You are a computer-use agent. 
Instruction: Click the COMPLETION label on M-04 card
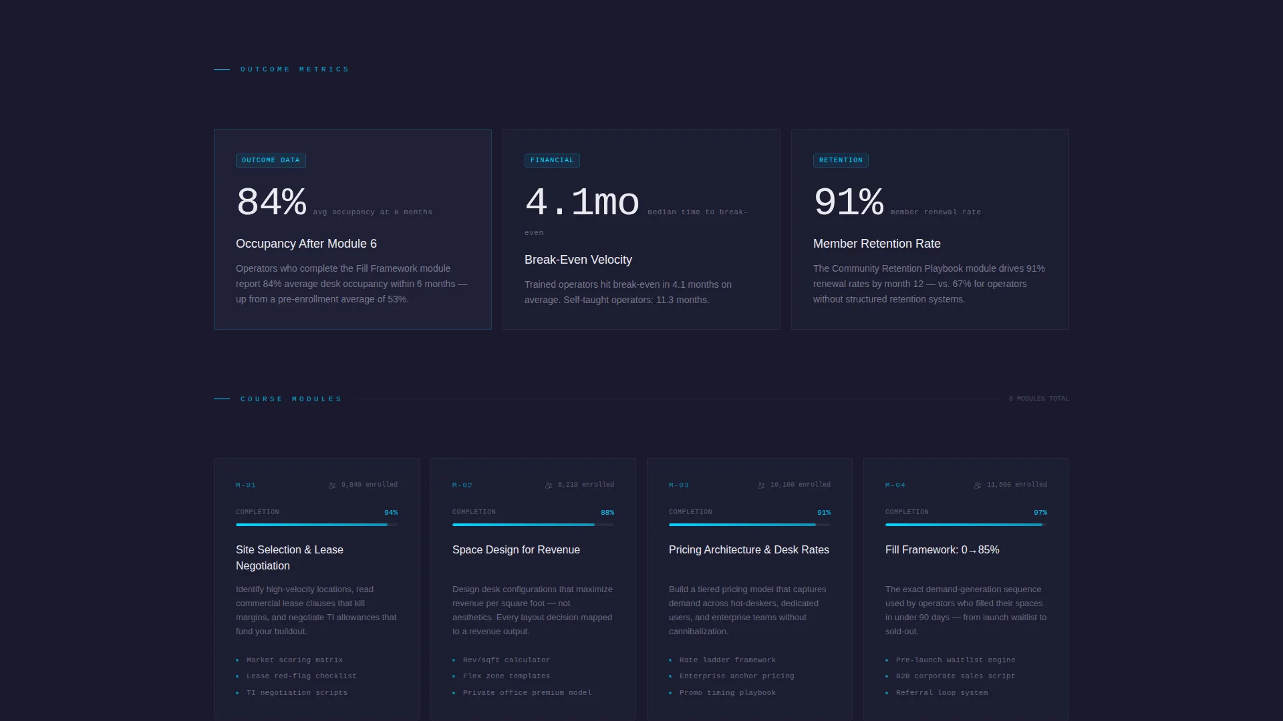(907, 512)
